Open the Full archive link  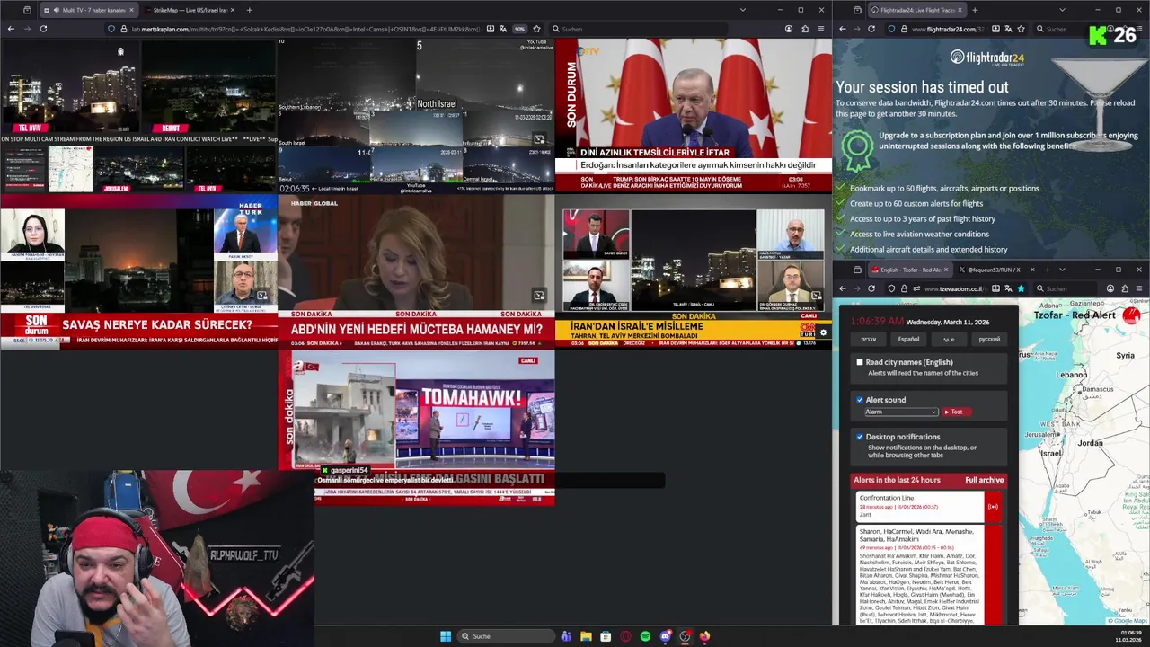pos(985,480)
